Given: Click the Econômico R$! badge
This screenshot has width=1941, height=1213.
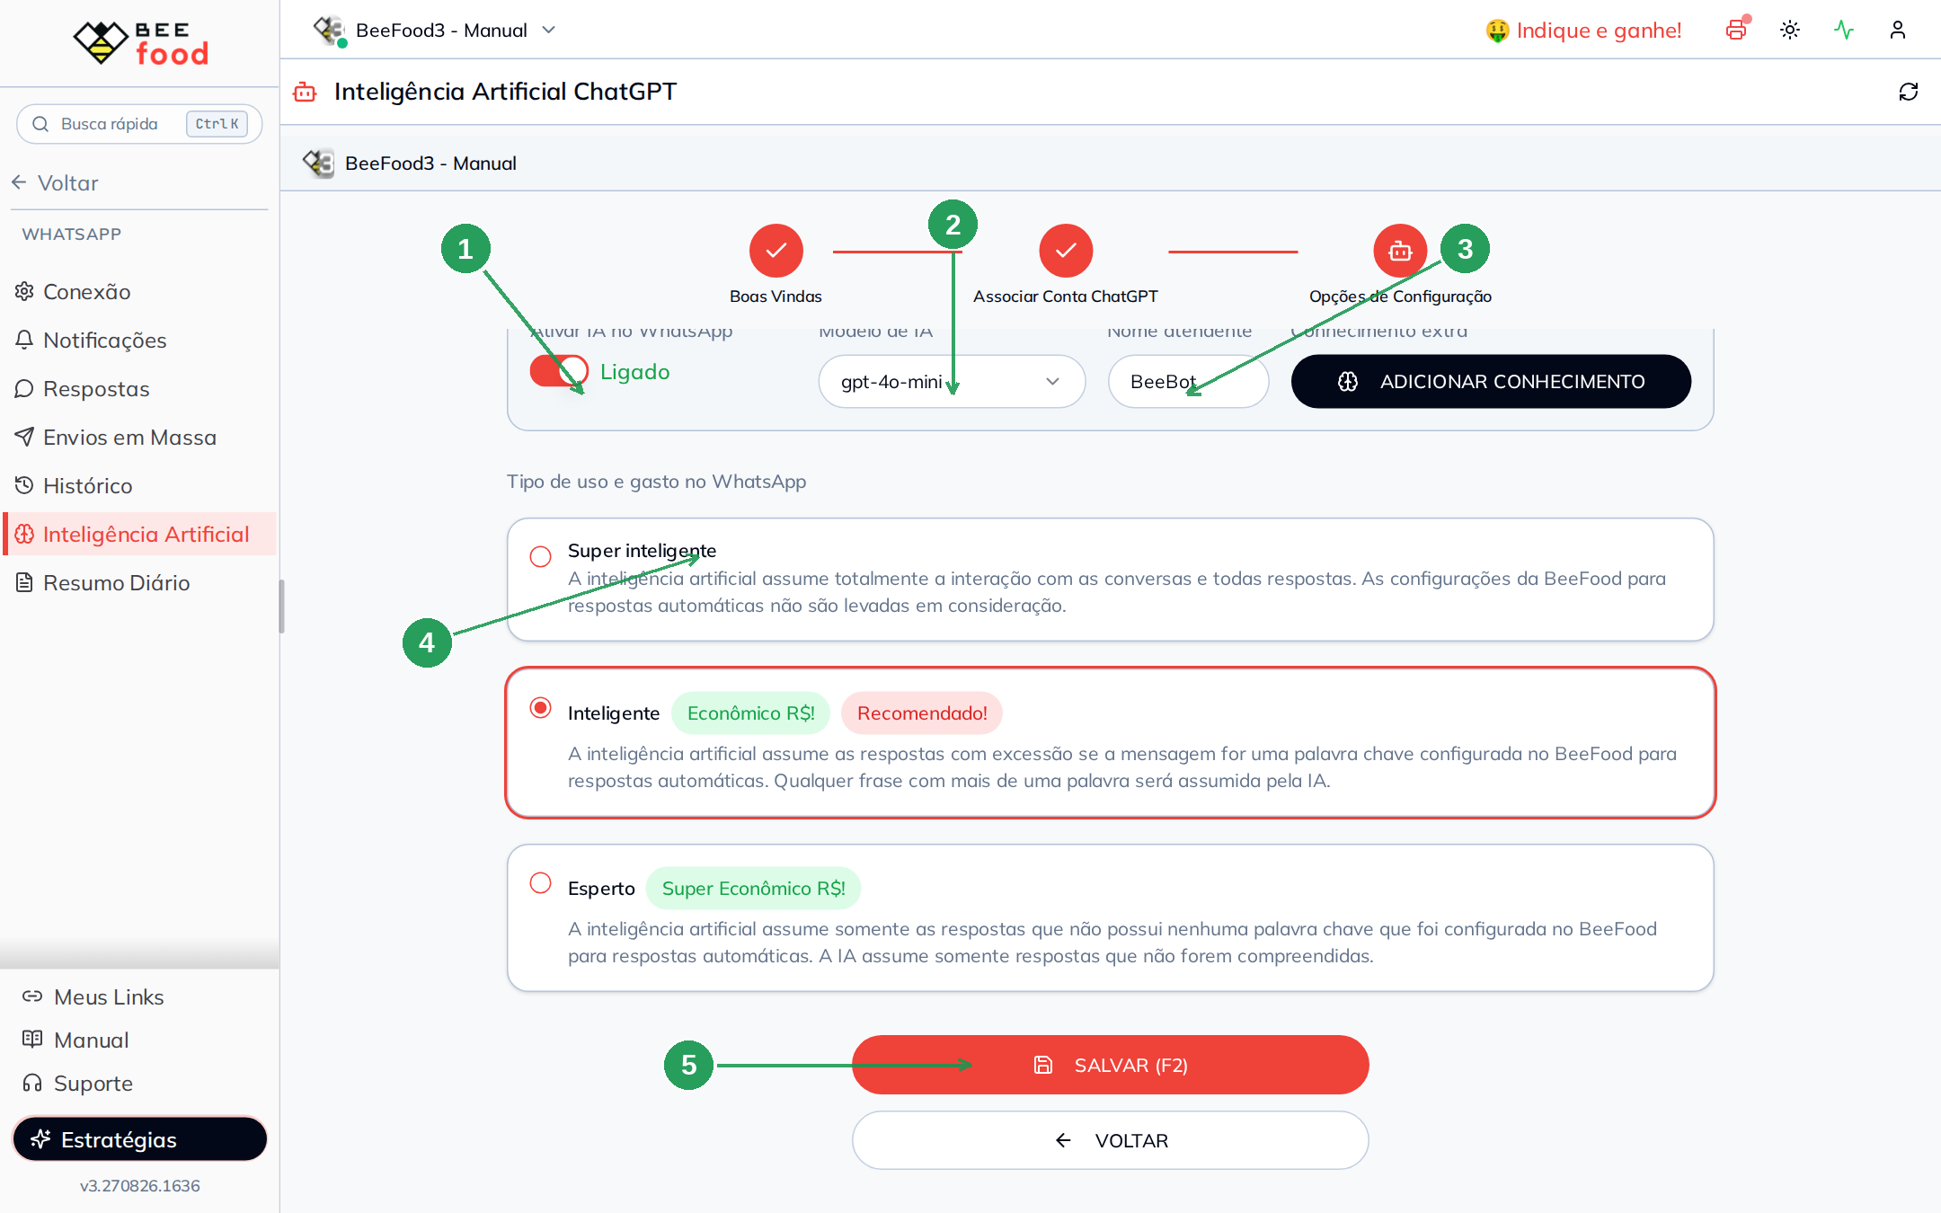Looking at the screenshot, I should (x=750, y=713).
